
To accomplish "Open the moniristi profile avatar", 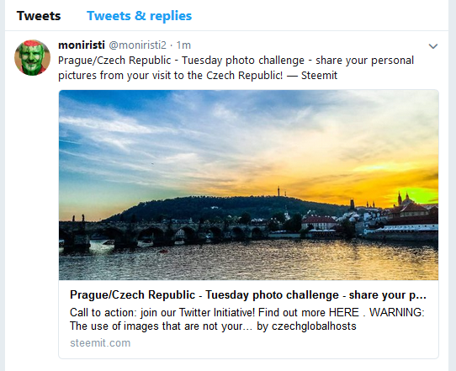I will tap(32, 57).
